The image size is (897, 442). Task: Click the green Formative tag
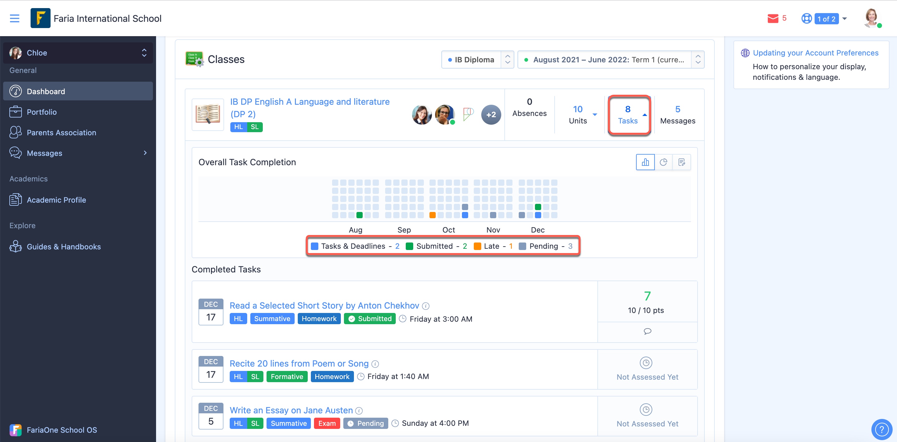[287, 377]
